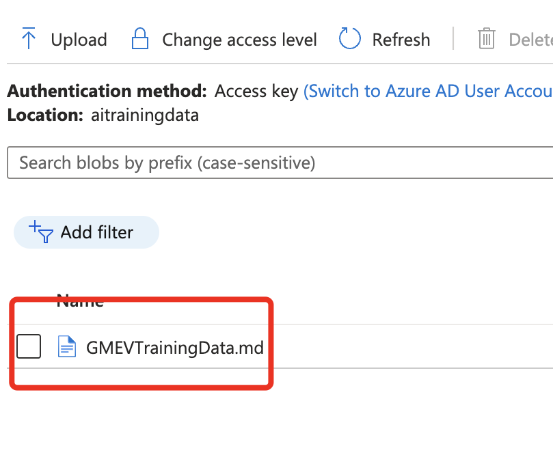Click the padlock icon for access level

click(x=140, y=38)
